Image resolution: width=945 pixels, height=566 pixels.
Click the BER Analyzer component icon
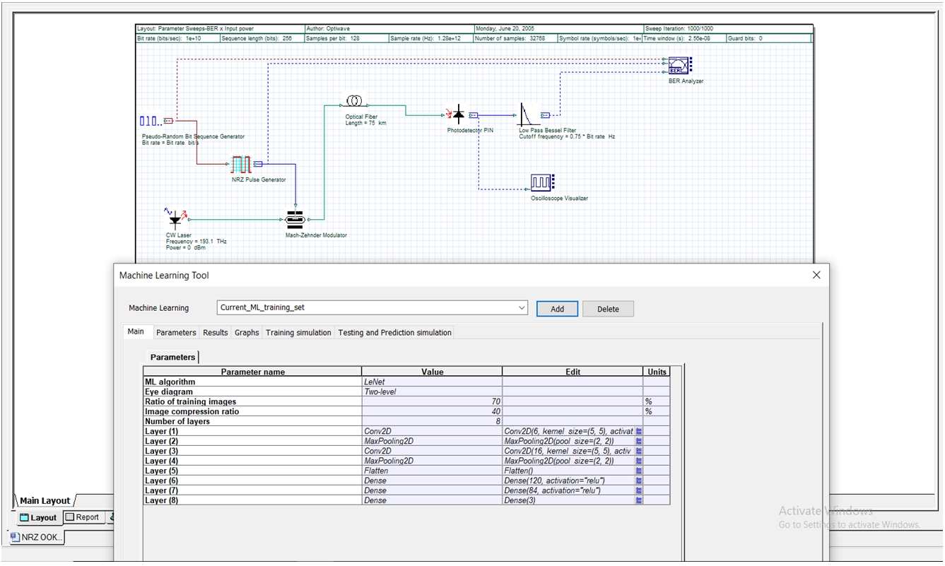point(679,66)
